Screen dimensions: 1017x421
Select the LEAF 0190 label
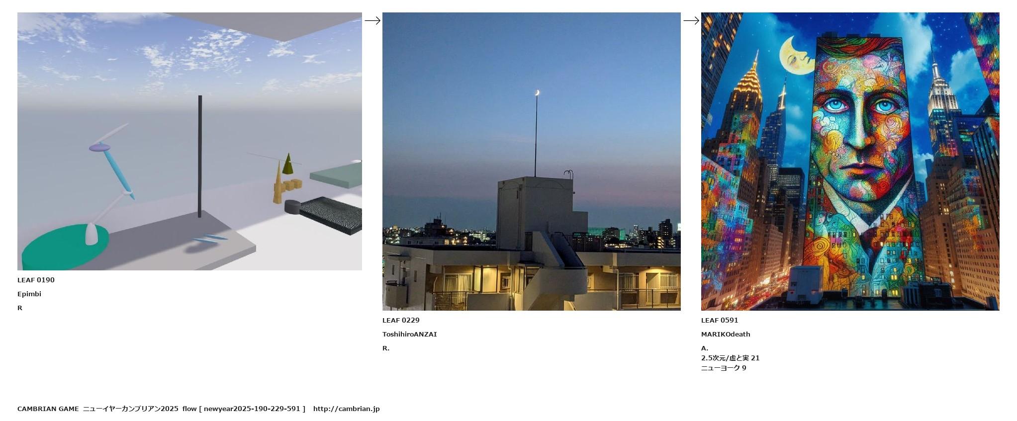[36, 280]
